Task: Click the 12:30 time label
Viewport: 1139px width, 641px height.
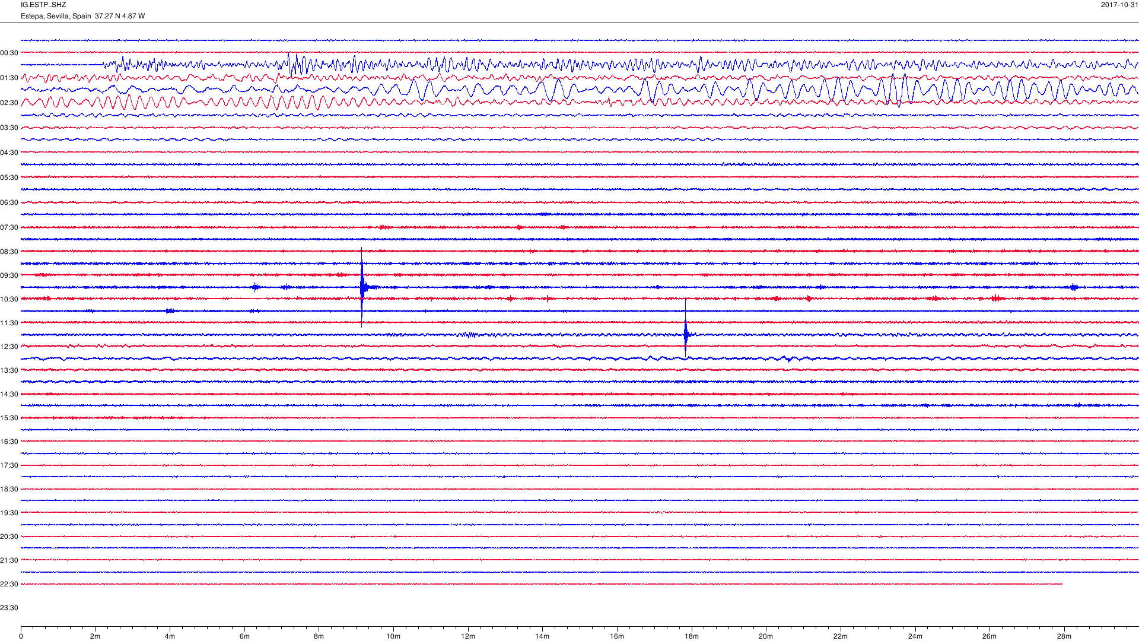Action: tap(9, 347)
